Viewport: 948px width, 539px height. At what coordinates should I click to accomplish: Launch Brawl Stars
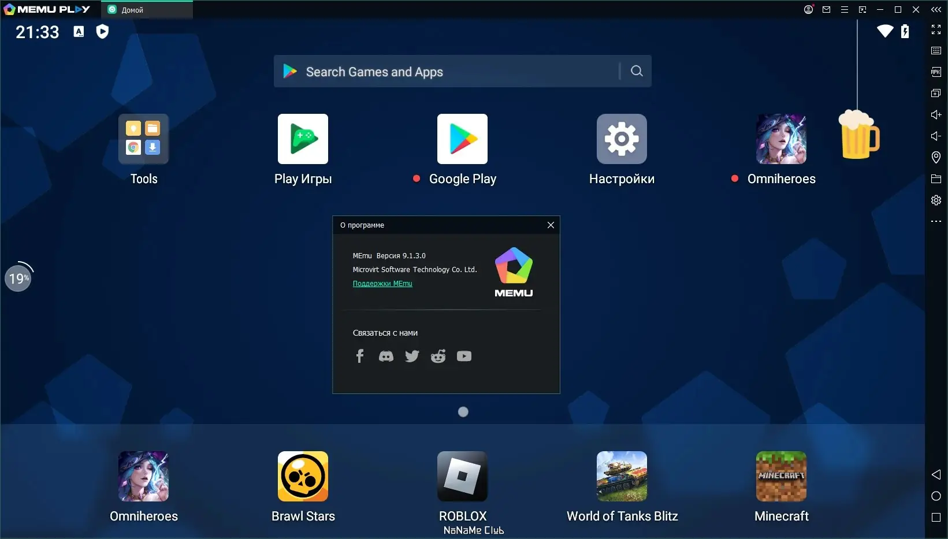(x=303, y=476)
